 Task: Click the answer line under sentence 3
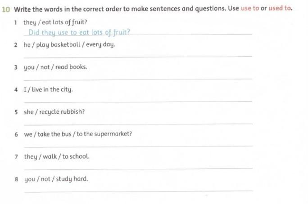tap(138, 80)
